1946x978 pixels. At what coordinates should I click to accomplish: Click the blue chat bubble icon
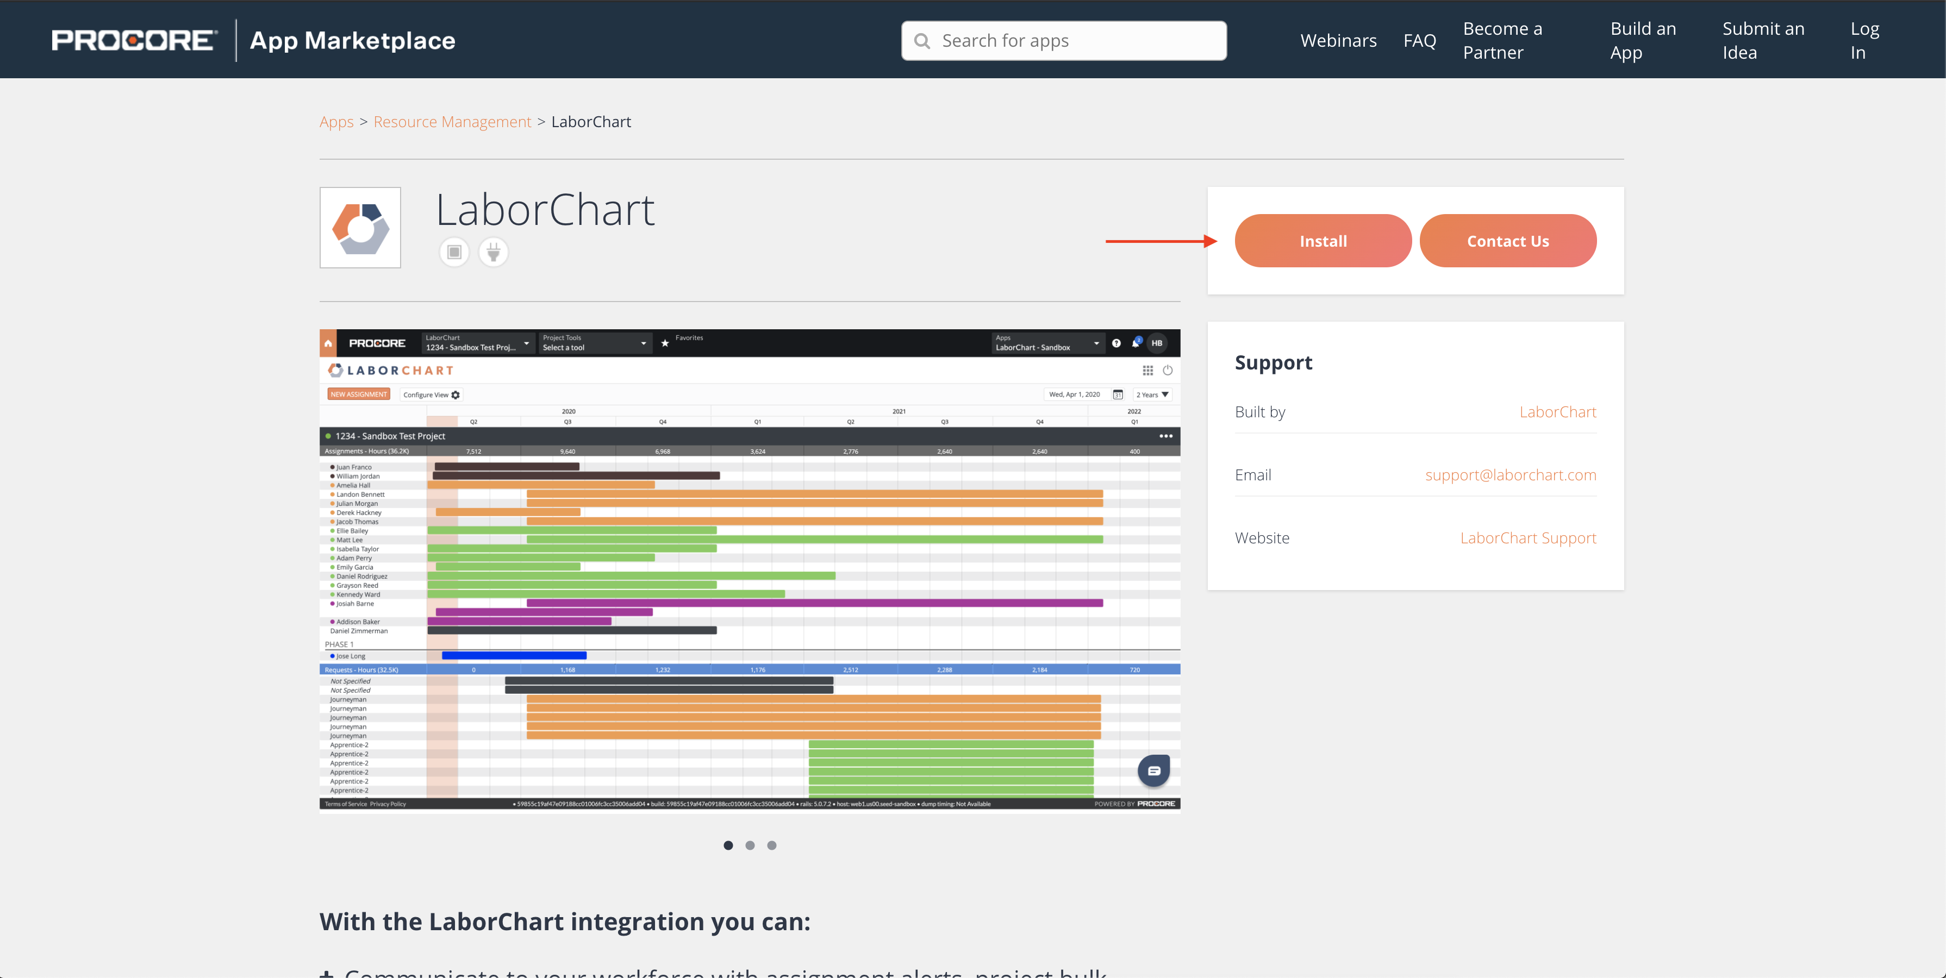pos(1153,770)
